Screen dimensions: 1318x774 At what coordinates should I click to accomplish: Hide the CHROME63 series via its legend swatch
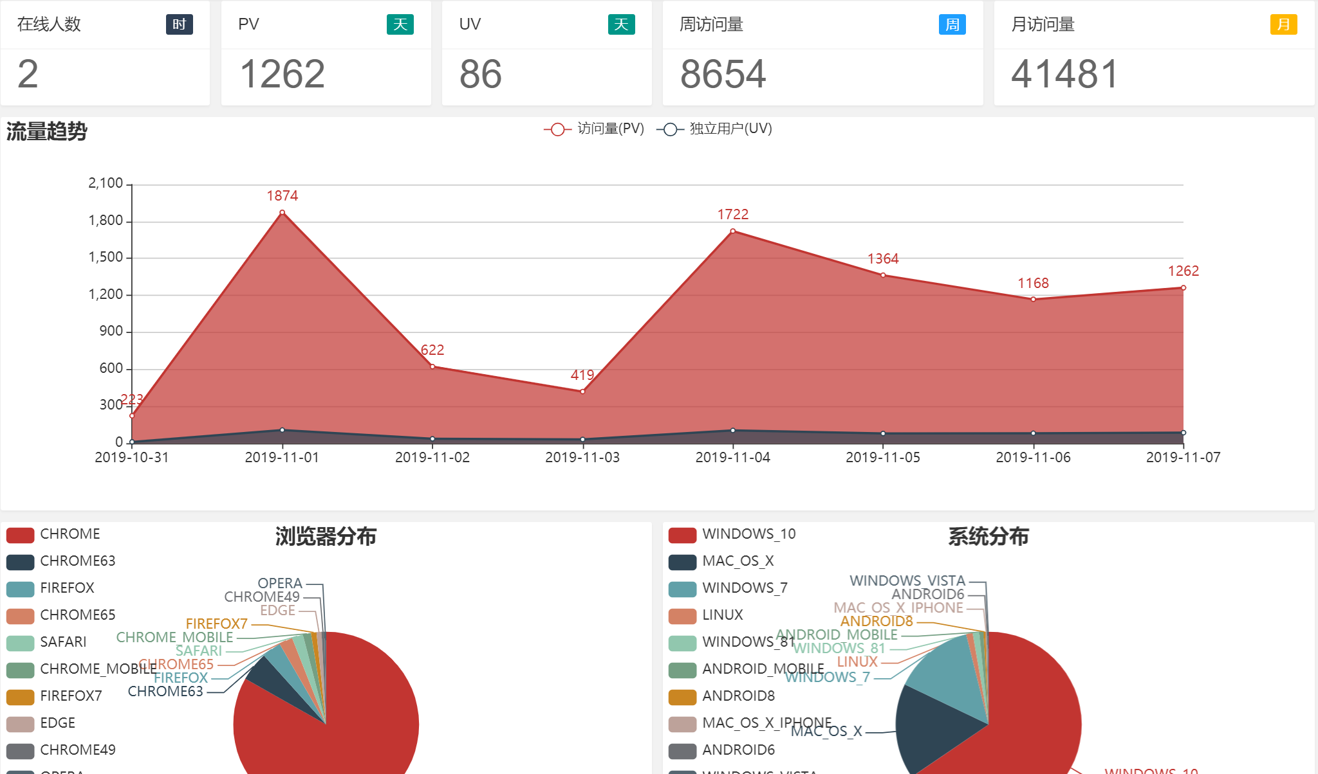click(20, 562)
